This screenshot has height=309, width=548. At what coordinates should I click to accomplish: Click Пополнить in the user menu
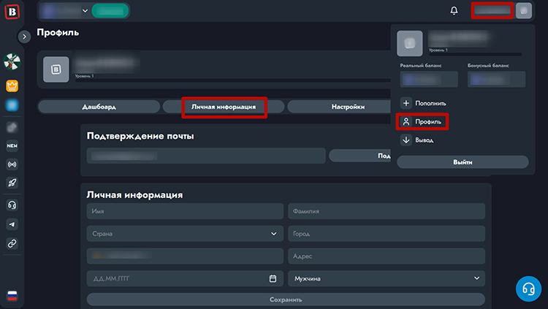tap(423, 103)
